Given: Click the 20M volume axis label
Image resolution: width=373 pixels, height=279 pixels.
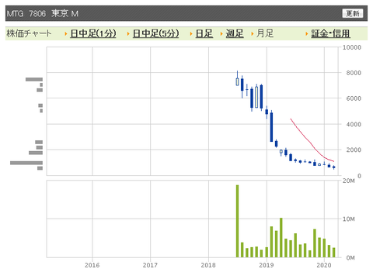Looking at the screenshot, I should (349, 181).
